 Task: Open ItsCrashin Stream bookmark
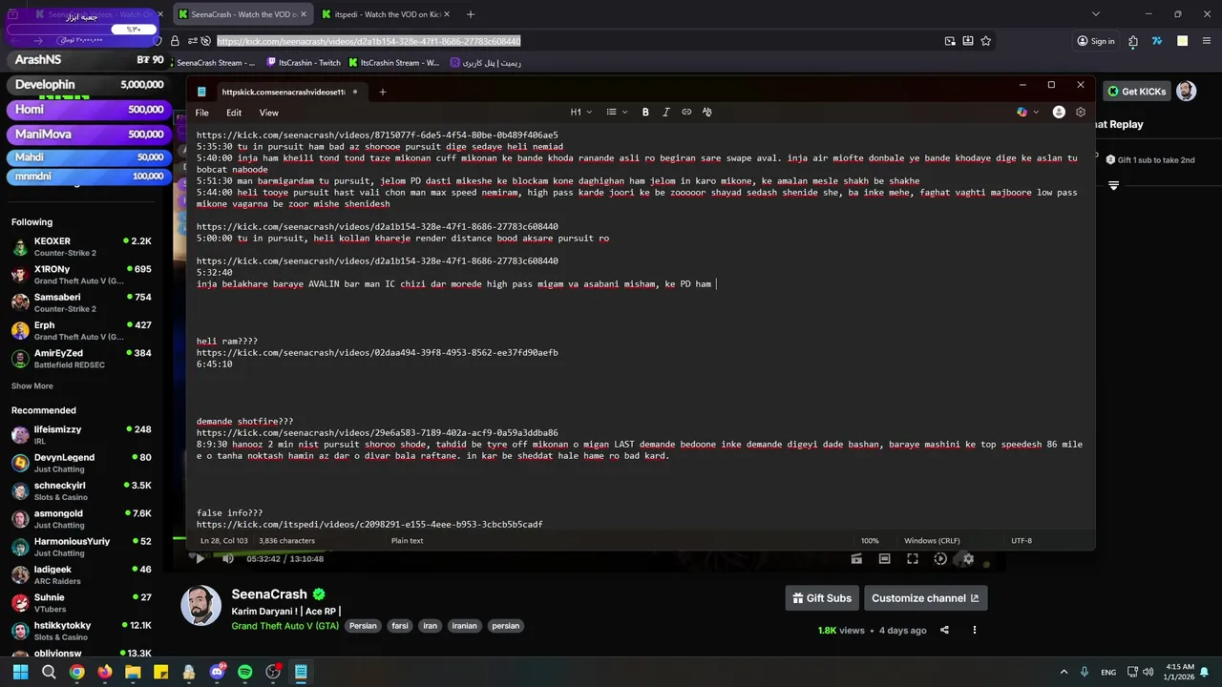[x=394, y=63]
